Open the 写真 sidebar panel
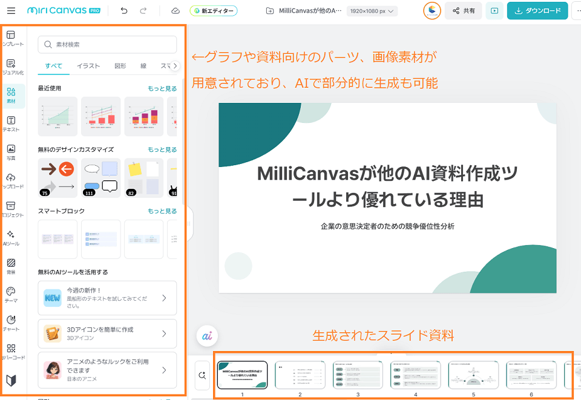 pyautogui.click(x=11, y=152)
